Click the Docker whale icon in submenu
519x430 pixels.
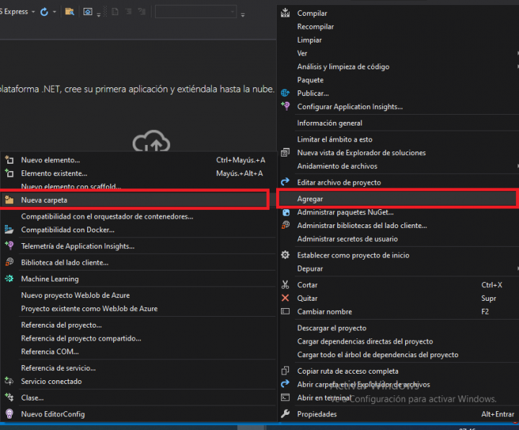pos(9,230)
